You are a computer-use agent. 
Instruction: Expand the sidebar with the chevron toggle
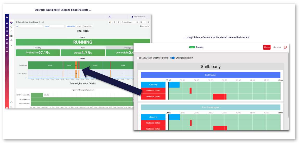coord(14,24)
